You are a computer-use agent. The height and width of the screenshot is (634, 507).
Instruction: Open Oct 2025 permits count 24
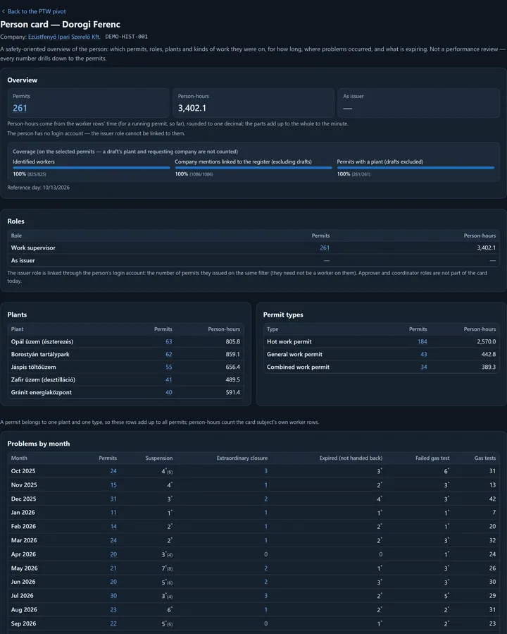click(x=113, y=471)
